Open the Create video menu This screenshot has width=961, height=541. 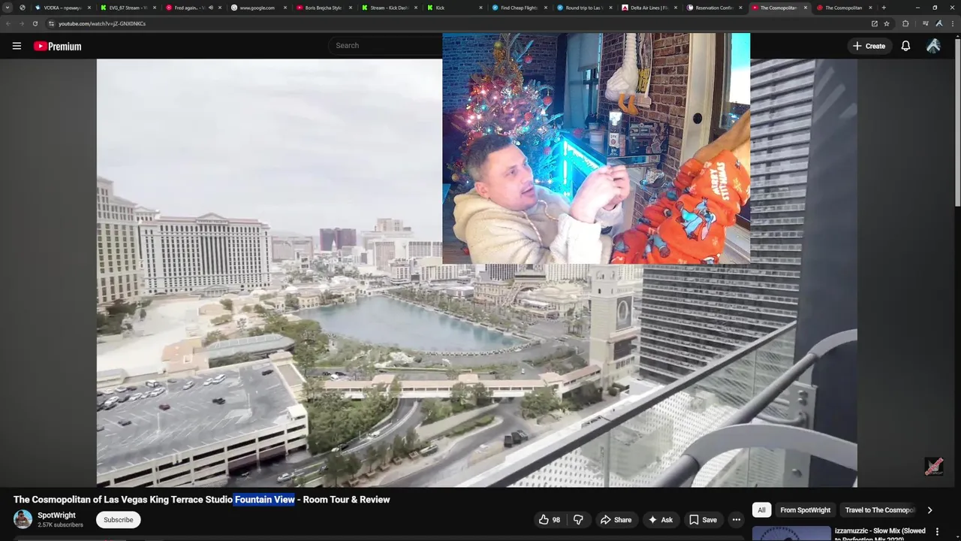pos(869,46)
